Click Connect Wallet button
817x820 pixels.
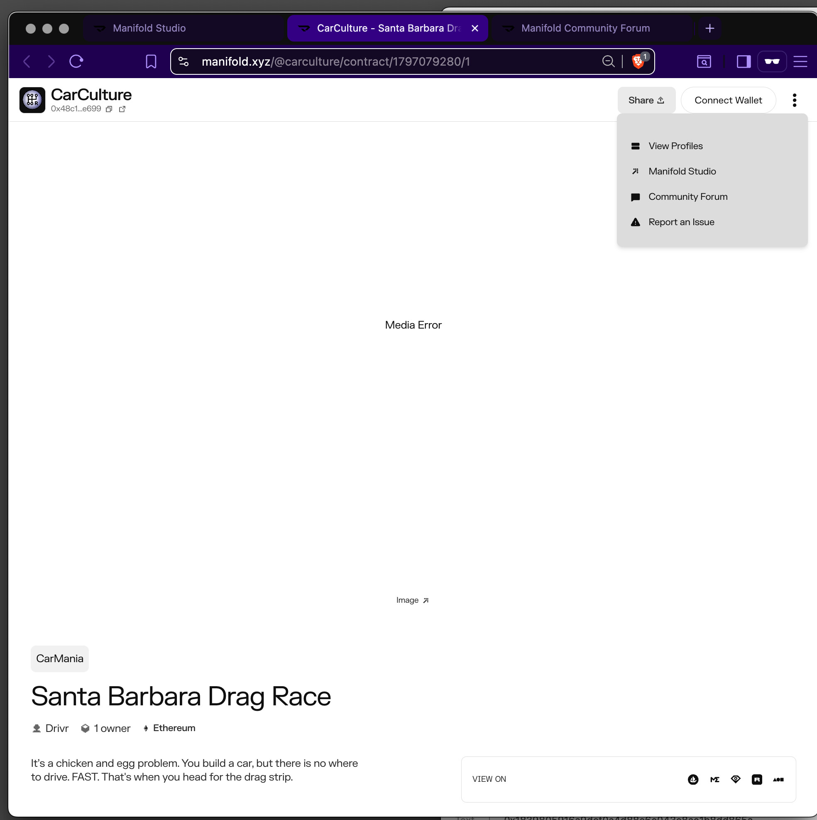click(728, 100)
